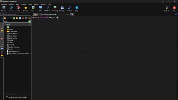Viewport: 178px width, 100px height.
Task: Open the Sessions menu in the menu bar
Action: pos(11,4)
